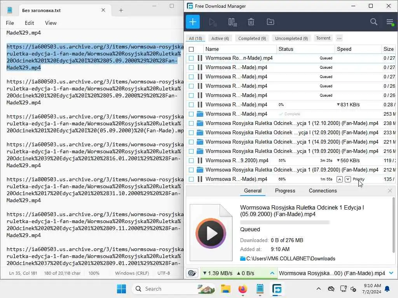
Task: Open Notepad Edit menu
Action: 30,23
